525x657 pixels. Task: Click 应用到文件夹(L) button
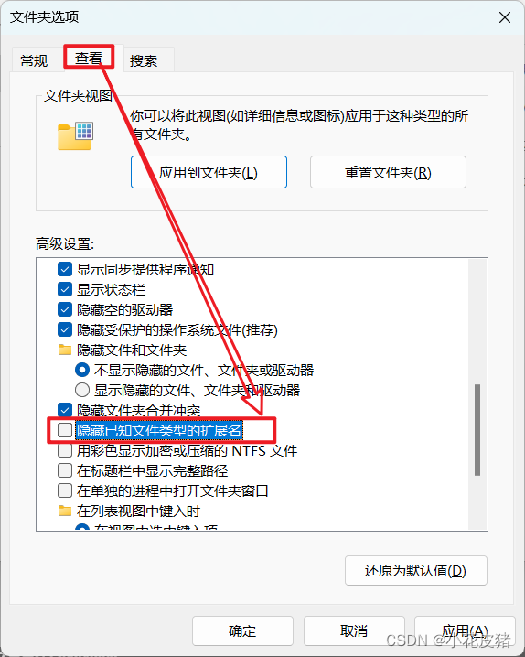click(x=209, y=172)
